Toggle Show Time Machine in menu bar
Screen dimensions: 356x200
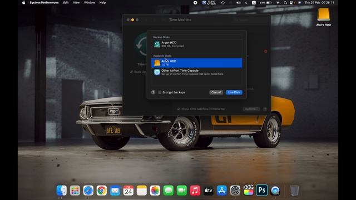179,109
